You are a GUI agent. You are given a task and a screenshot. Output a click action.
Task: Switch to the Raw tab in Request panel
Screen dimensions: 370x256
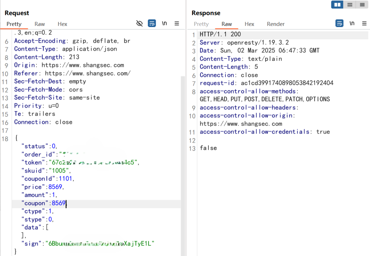click(40, 24)
